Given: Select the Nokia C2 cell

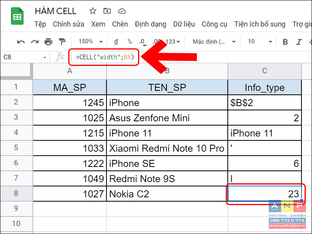Looking at the screenshot, I should point(167,194).
